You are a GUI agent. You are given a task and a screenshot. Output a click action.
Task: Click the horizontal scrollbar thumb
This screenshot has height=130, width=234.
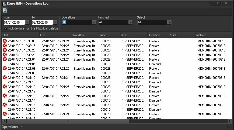pos(67,121)
